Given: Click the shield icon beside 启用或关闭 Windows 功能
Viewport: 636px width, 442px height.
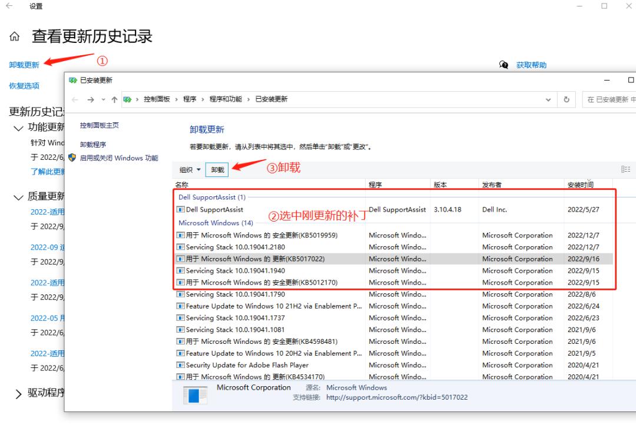Looking at the screenshot, I should (x=72, y=158).
